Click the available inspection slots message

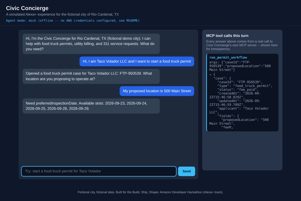click(x=91, y=106)
